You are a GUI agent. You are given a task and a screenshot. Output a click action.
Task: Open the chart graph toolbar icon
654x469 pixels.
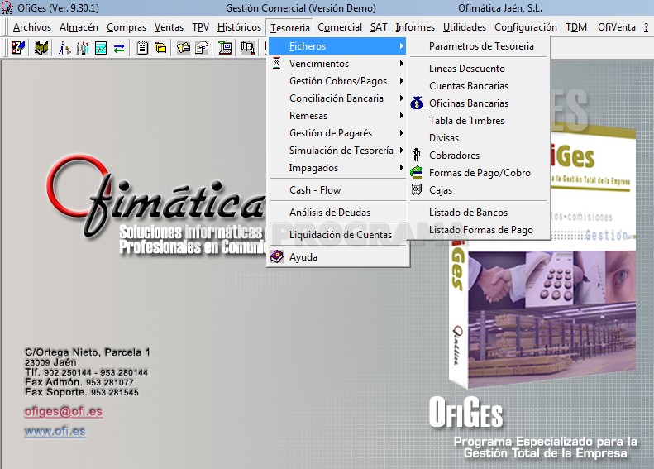[x=101, y=48]
